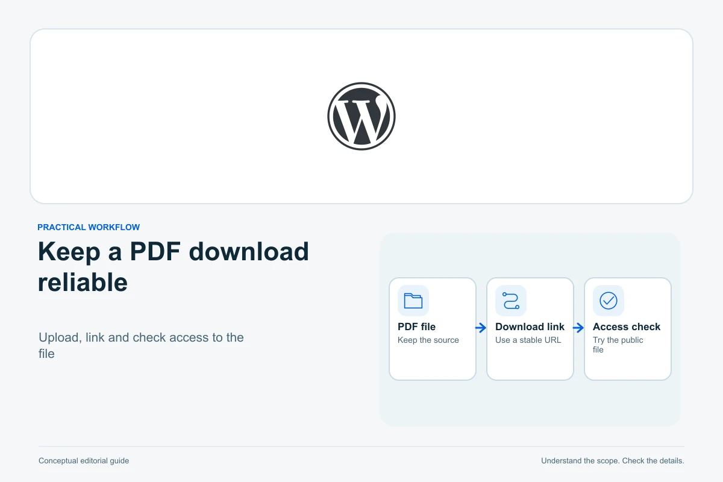The image size is (723, 482).
Task: Click the 'Keep a PDF download reliable' heading
Action: (174, 267)
